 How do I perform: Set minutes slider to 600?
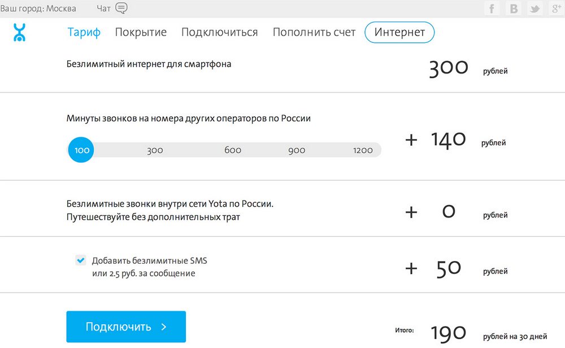[x=233, y=150]
